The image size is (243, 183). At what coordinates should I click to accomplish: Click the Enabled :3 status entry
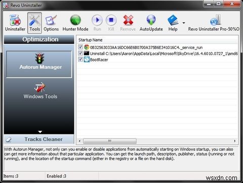[x=56, y=176]
